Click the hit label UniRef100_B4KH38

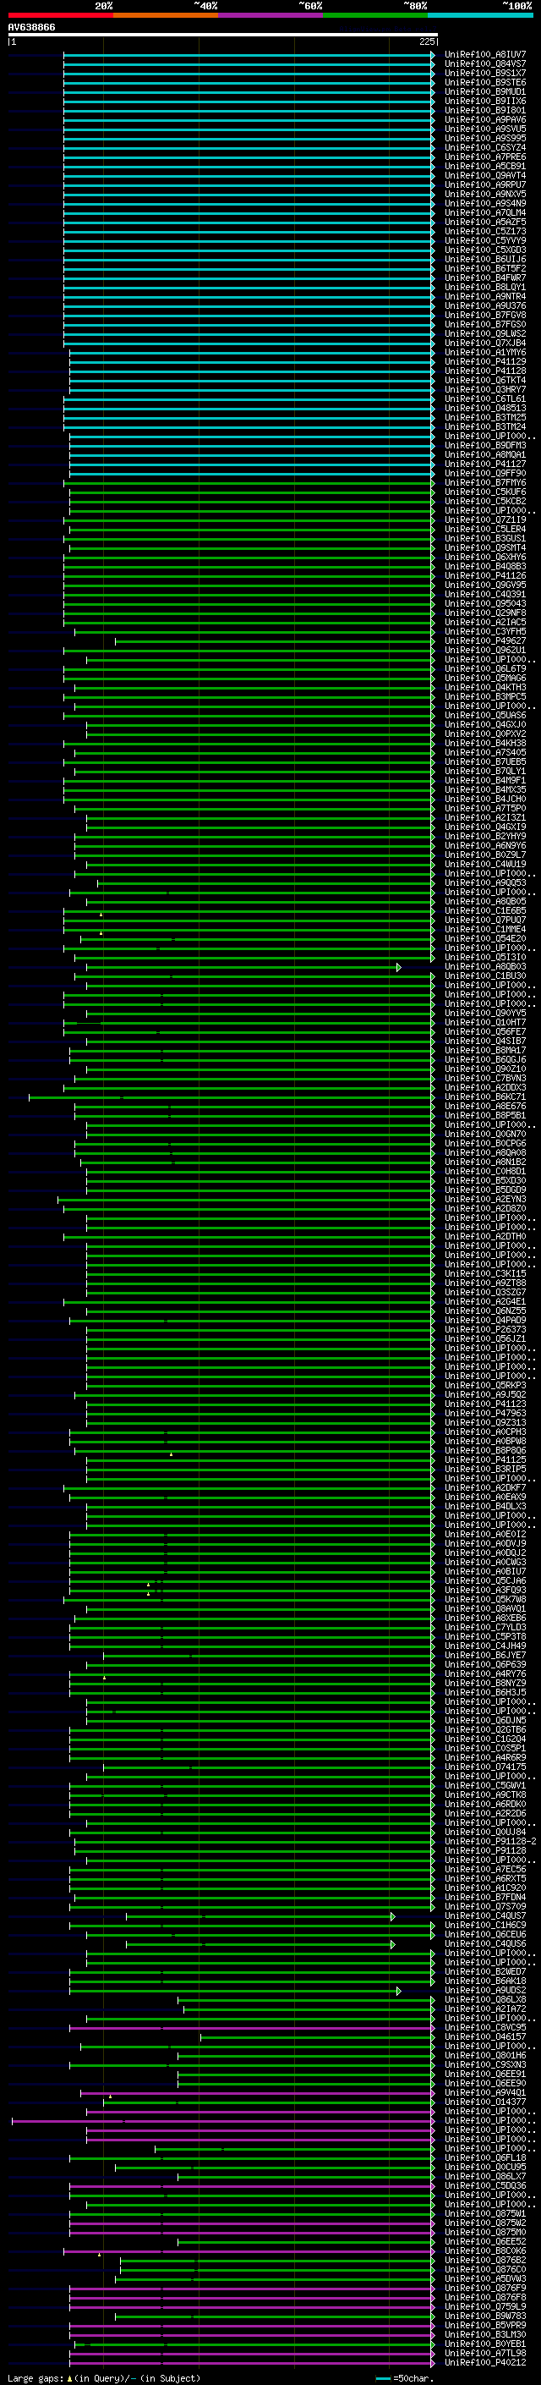click(484, 744)
